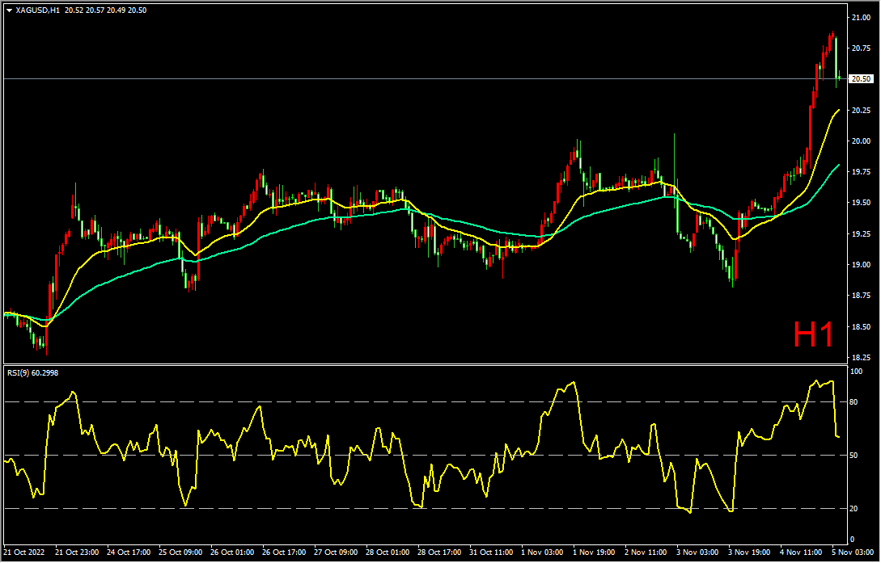881x563 pixels.
Task: Click the 19.00 price scale label
Action: tap(862, 265)
